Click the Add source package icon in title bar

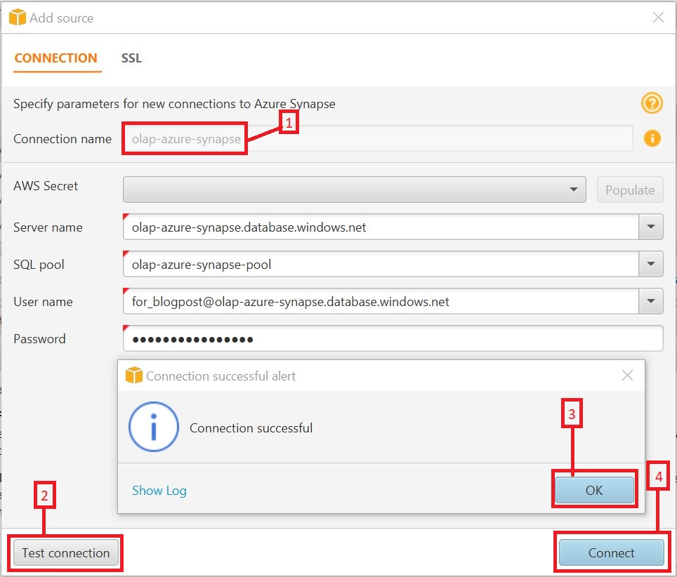18,18
